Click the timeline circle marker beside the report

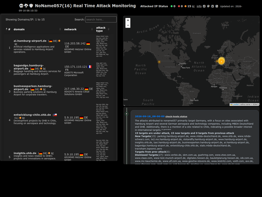(x=127, y=114)
